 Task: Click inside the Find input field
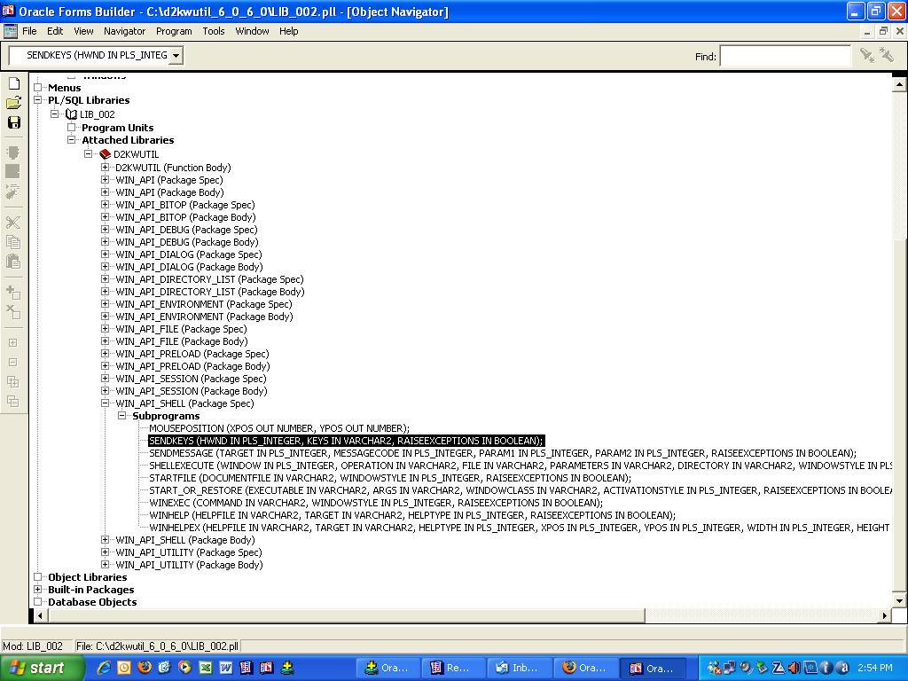(x=786, y=56)
